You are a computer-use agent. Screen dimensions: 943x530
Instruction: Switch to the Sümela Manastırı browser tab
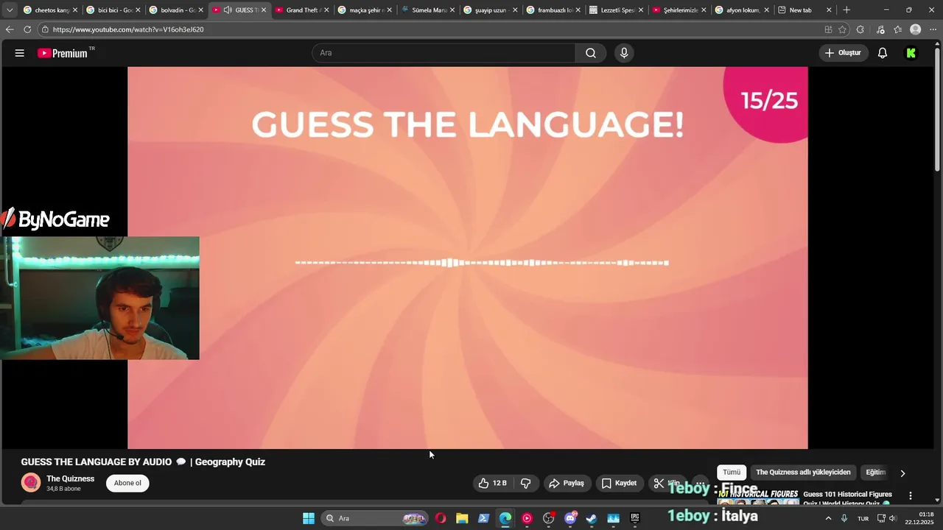coord(427,10)
